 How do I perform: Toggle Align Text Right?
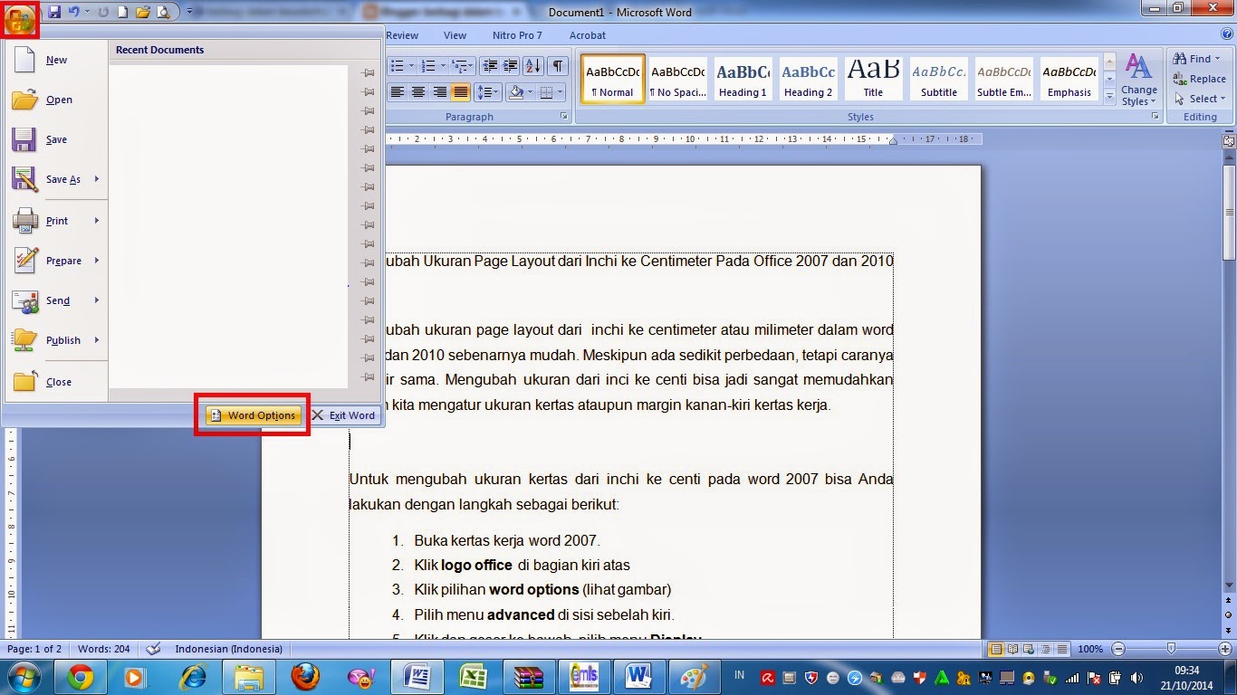point(439,92)
